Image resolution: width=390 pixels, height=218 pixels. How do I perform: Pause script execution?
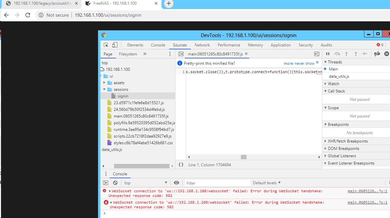tap(328, 54)
